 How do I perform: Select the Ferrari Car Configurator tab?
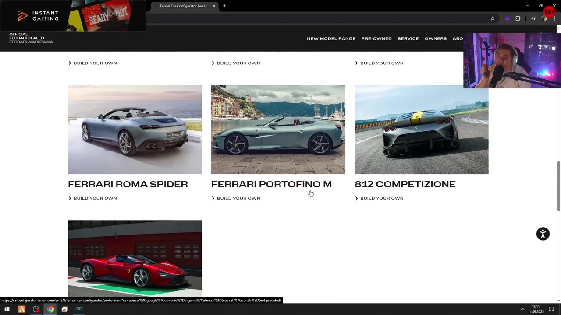(x=184, y=6)
